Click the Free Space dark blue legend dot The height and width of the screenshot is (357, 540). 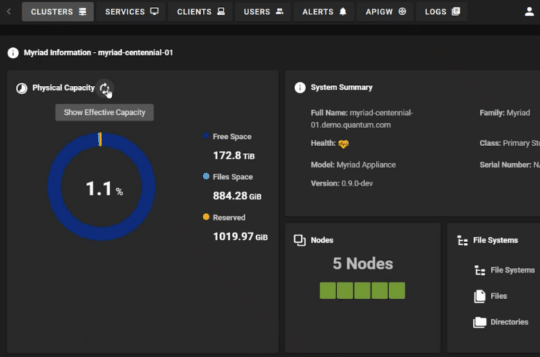point(206,136)
